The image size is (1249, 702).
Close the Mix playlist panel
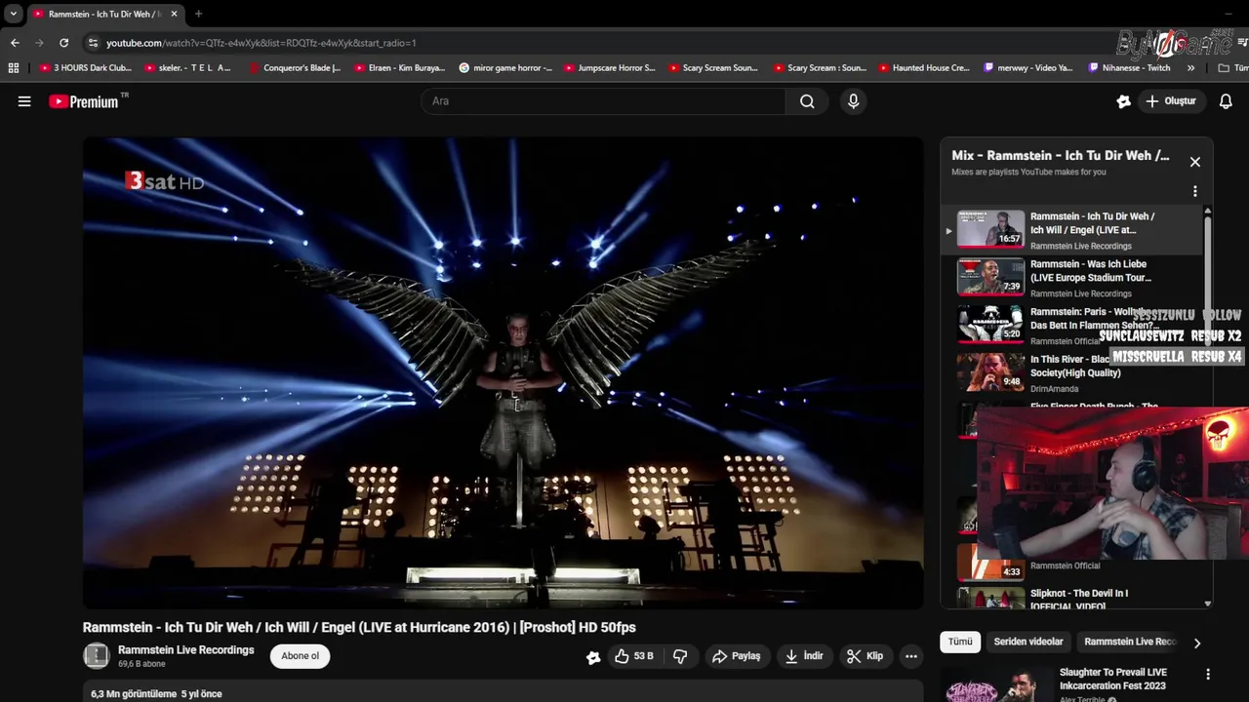coord(1194,162)
